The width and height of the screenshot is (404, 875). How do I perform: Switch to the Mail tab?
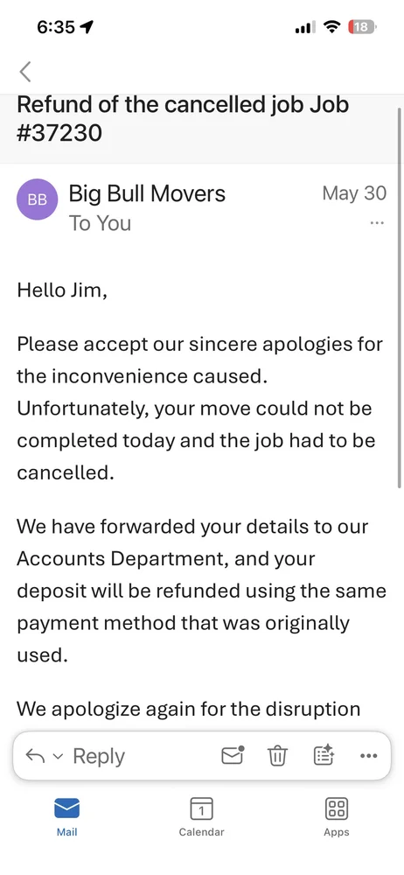click(67, 817)
